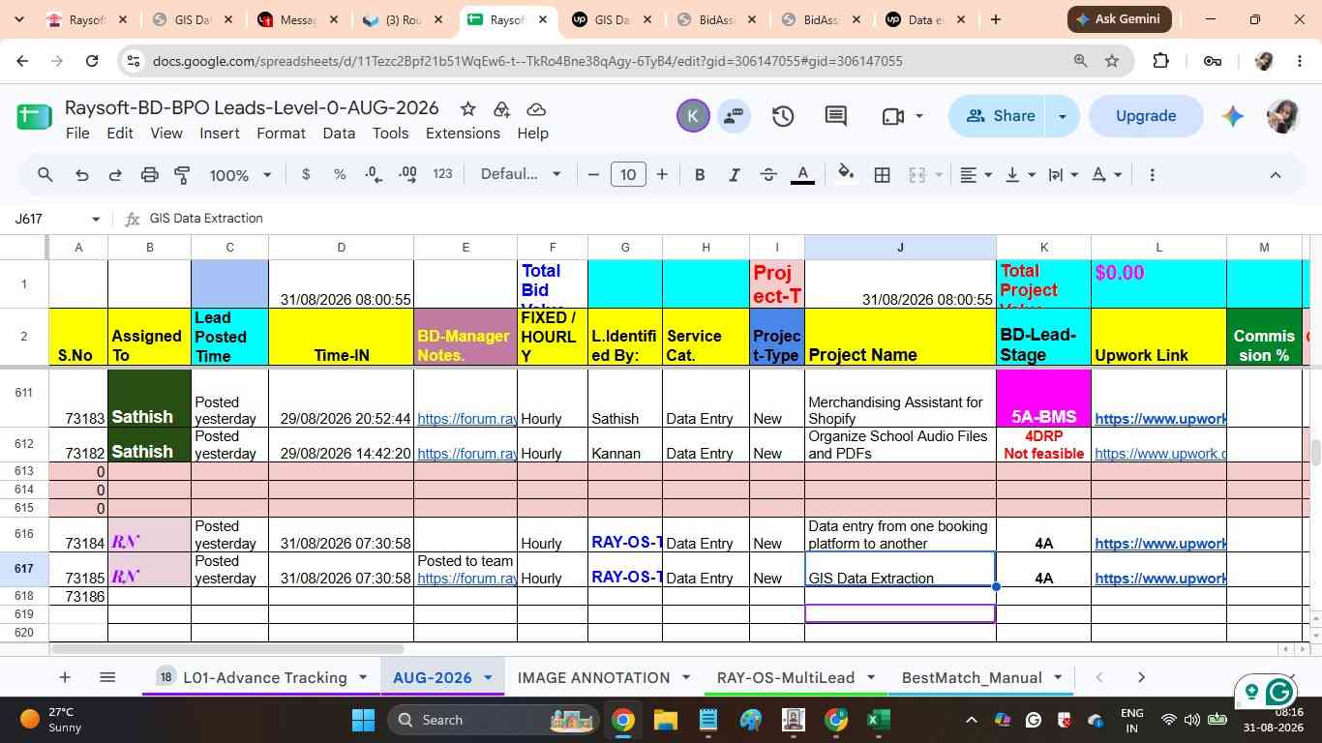Toggle bold formatting
Image resolution: width=1322 pixels, height=743 pixels.
(x=700, y=175)
